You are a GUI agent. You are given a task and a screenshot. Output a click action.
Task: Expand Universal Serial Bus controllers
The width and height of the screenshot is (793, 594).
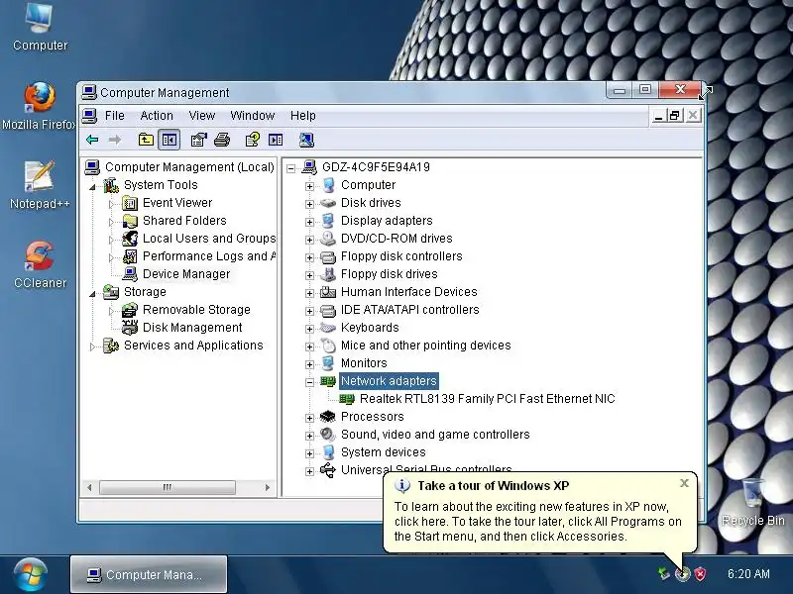309,471
